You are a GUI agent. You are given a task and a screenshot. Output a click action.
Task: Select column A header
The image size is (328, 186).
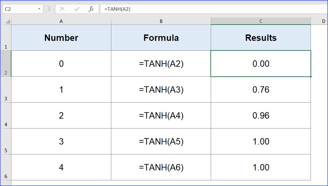(x=61, y=21)
